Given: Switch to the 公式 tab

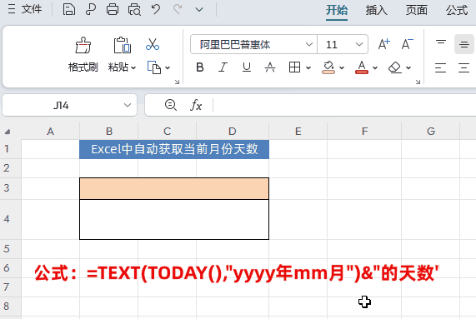Looking at the screenshot, I should click(457, 10).
